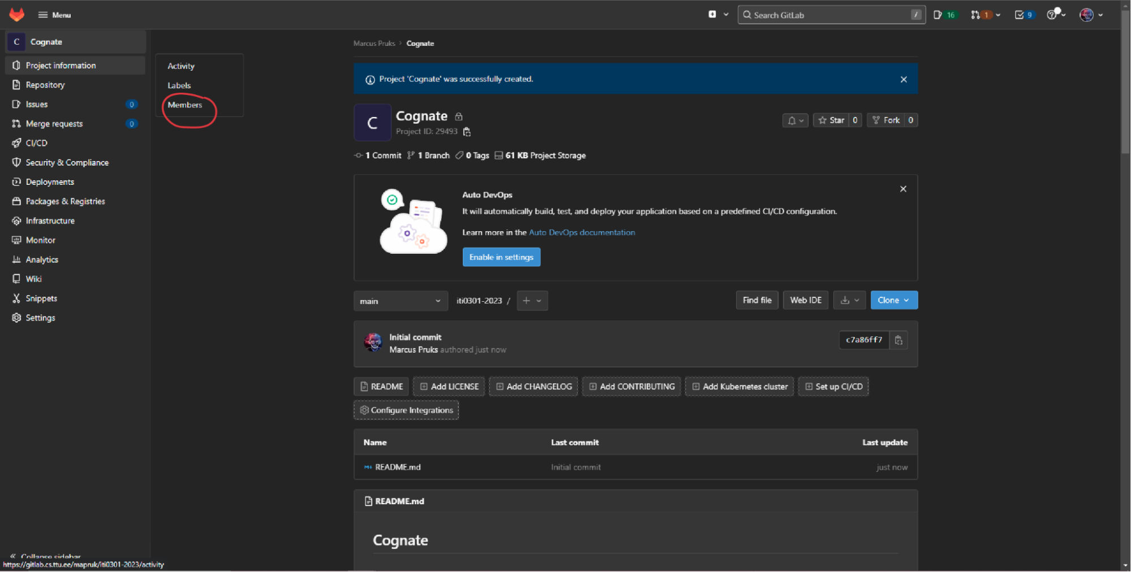Click the Merge requests sidebar icon
Viewport: 1131px width, 572px height.
[16, 124]
